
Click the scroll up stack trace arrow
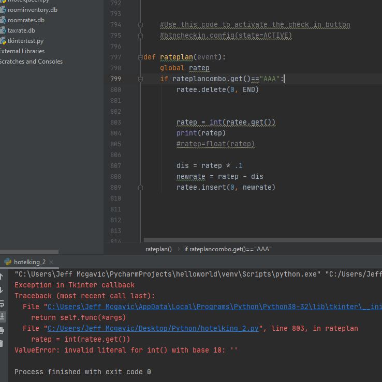pos(2,277)
